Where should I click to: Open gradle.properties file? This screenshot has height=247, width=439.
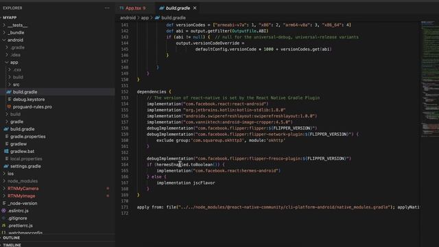point(27,137)
